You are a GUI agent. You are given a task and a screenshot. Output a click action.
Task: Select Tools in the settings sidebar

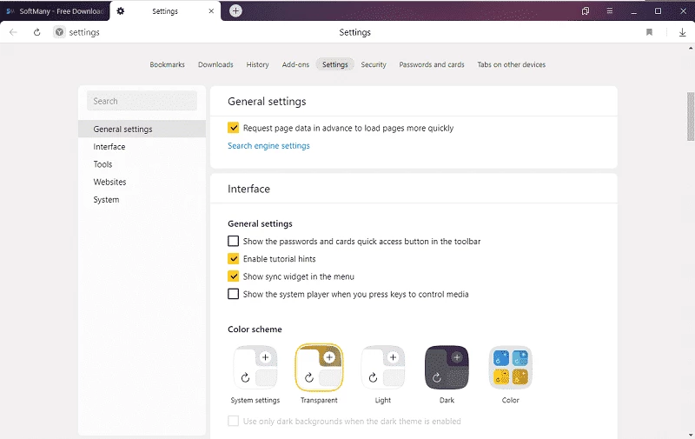click(103, 164)
